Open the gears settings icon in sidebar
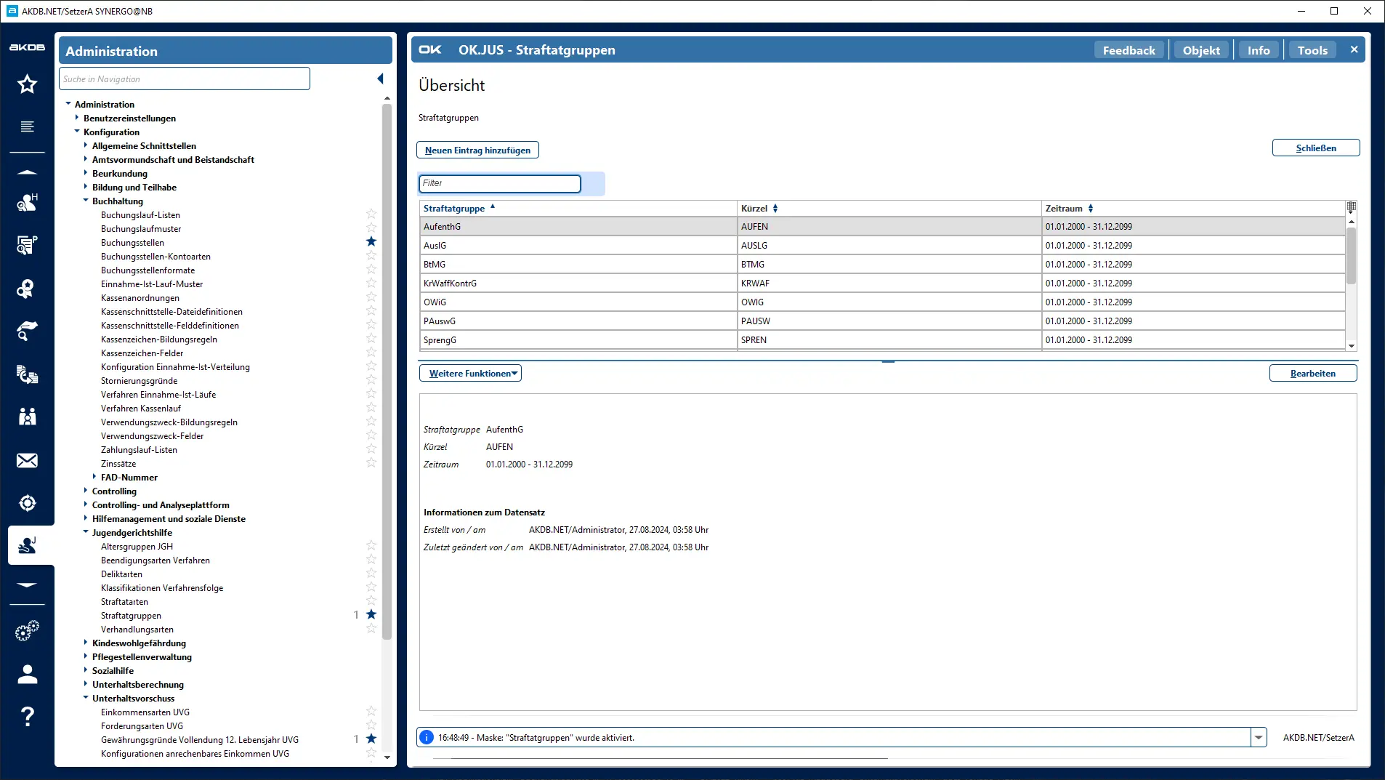Screen dimensions: 1385x780 (28, 630)
